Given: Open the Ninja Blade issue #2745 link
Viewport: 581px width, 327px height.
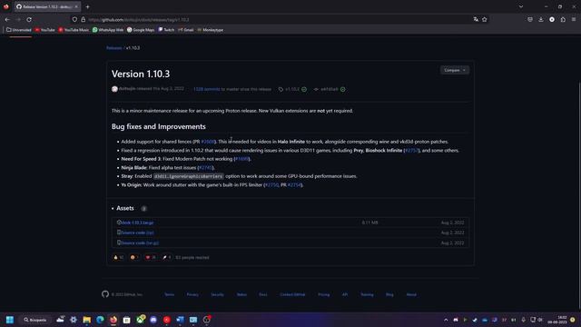Looking at the screenshot, I should click(206, 167).
